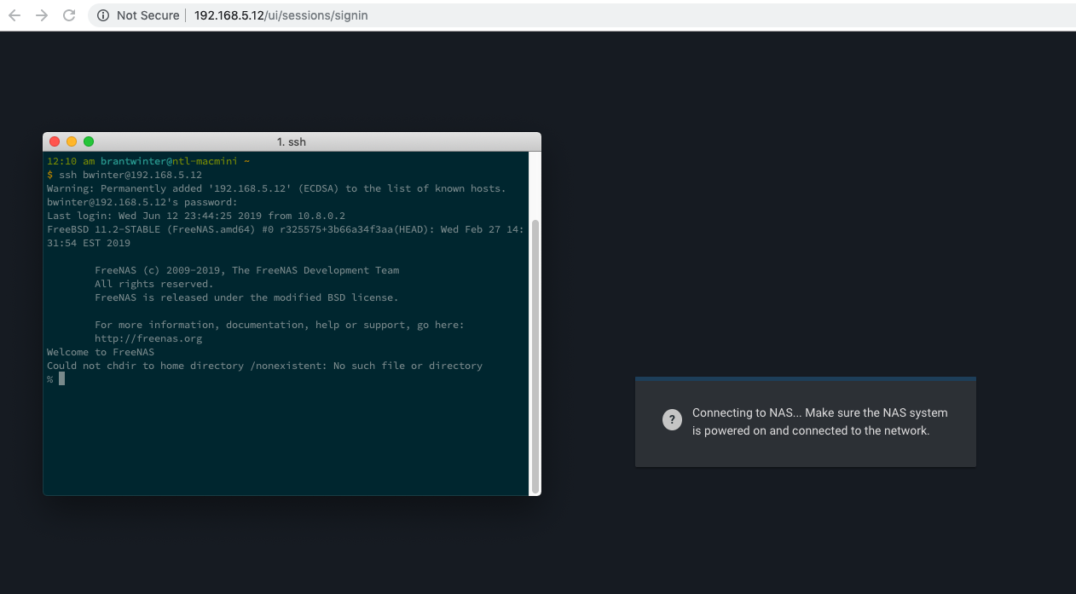Reload the page with the refresh icon
Viewport: 1076px width, 594px height.
click(69, 15)
